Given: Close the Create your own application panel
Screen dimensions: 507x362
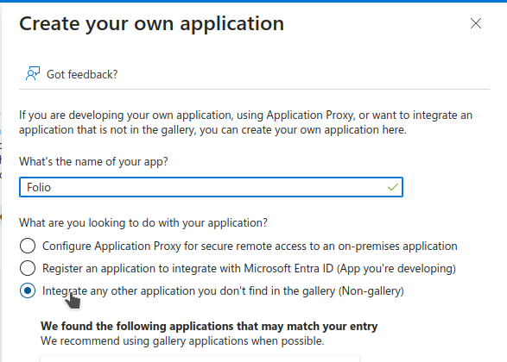Looking at the screenshot, I should [476, 23].
